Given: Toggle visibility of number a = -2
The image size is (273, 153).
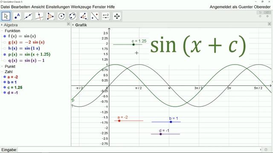Looking at the screenshot, I should [5, 77].
